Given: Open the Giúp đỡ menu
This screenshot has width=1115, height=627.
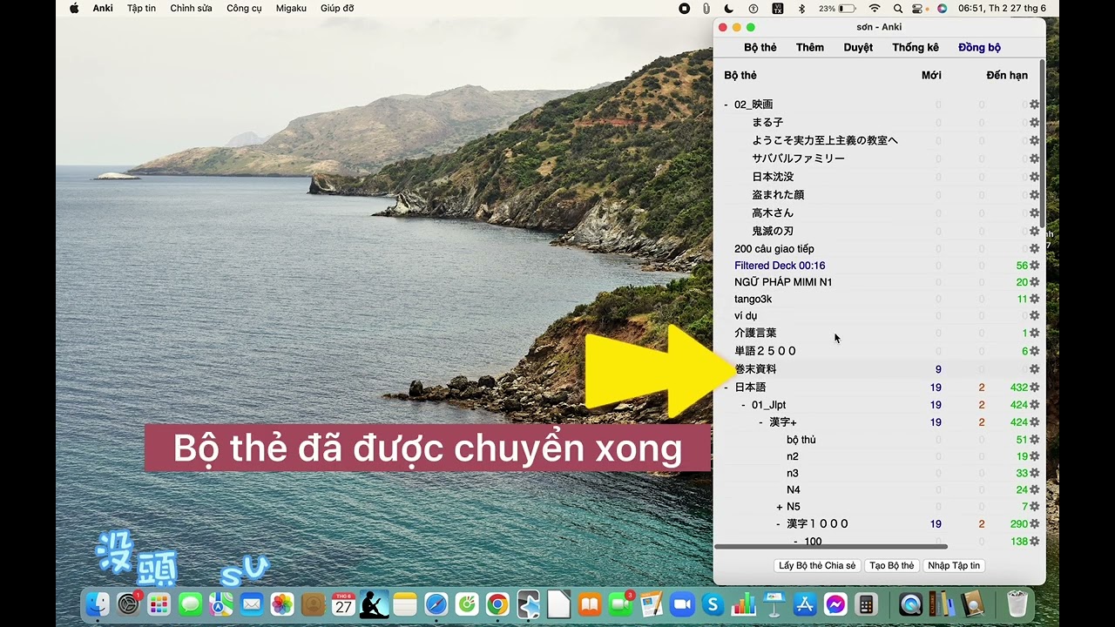Looking at the screenshot, I should click(x=337, y=8).
